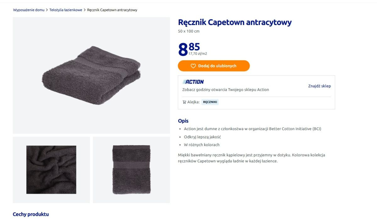Click the store opening hours text

tap(226, 90)
